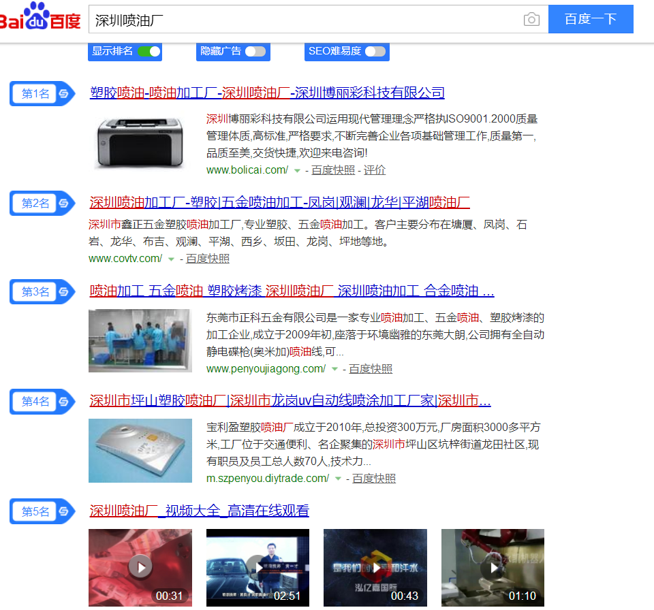Viewport: 654px width, 610px height.
Task: Click the 第1名 rank label
Action: (x=35, y=93)
